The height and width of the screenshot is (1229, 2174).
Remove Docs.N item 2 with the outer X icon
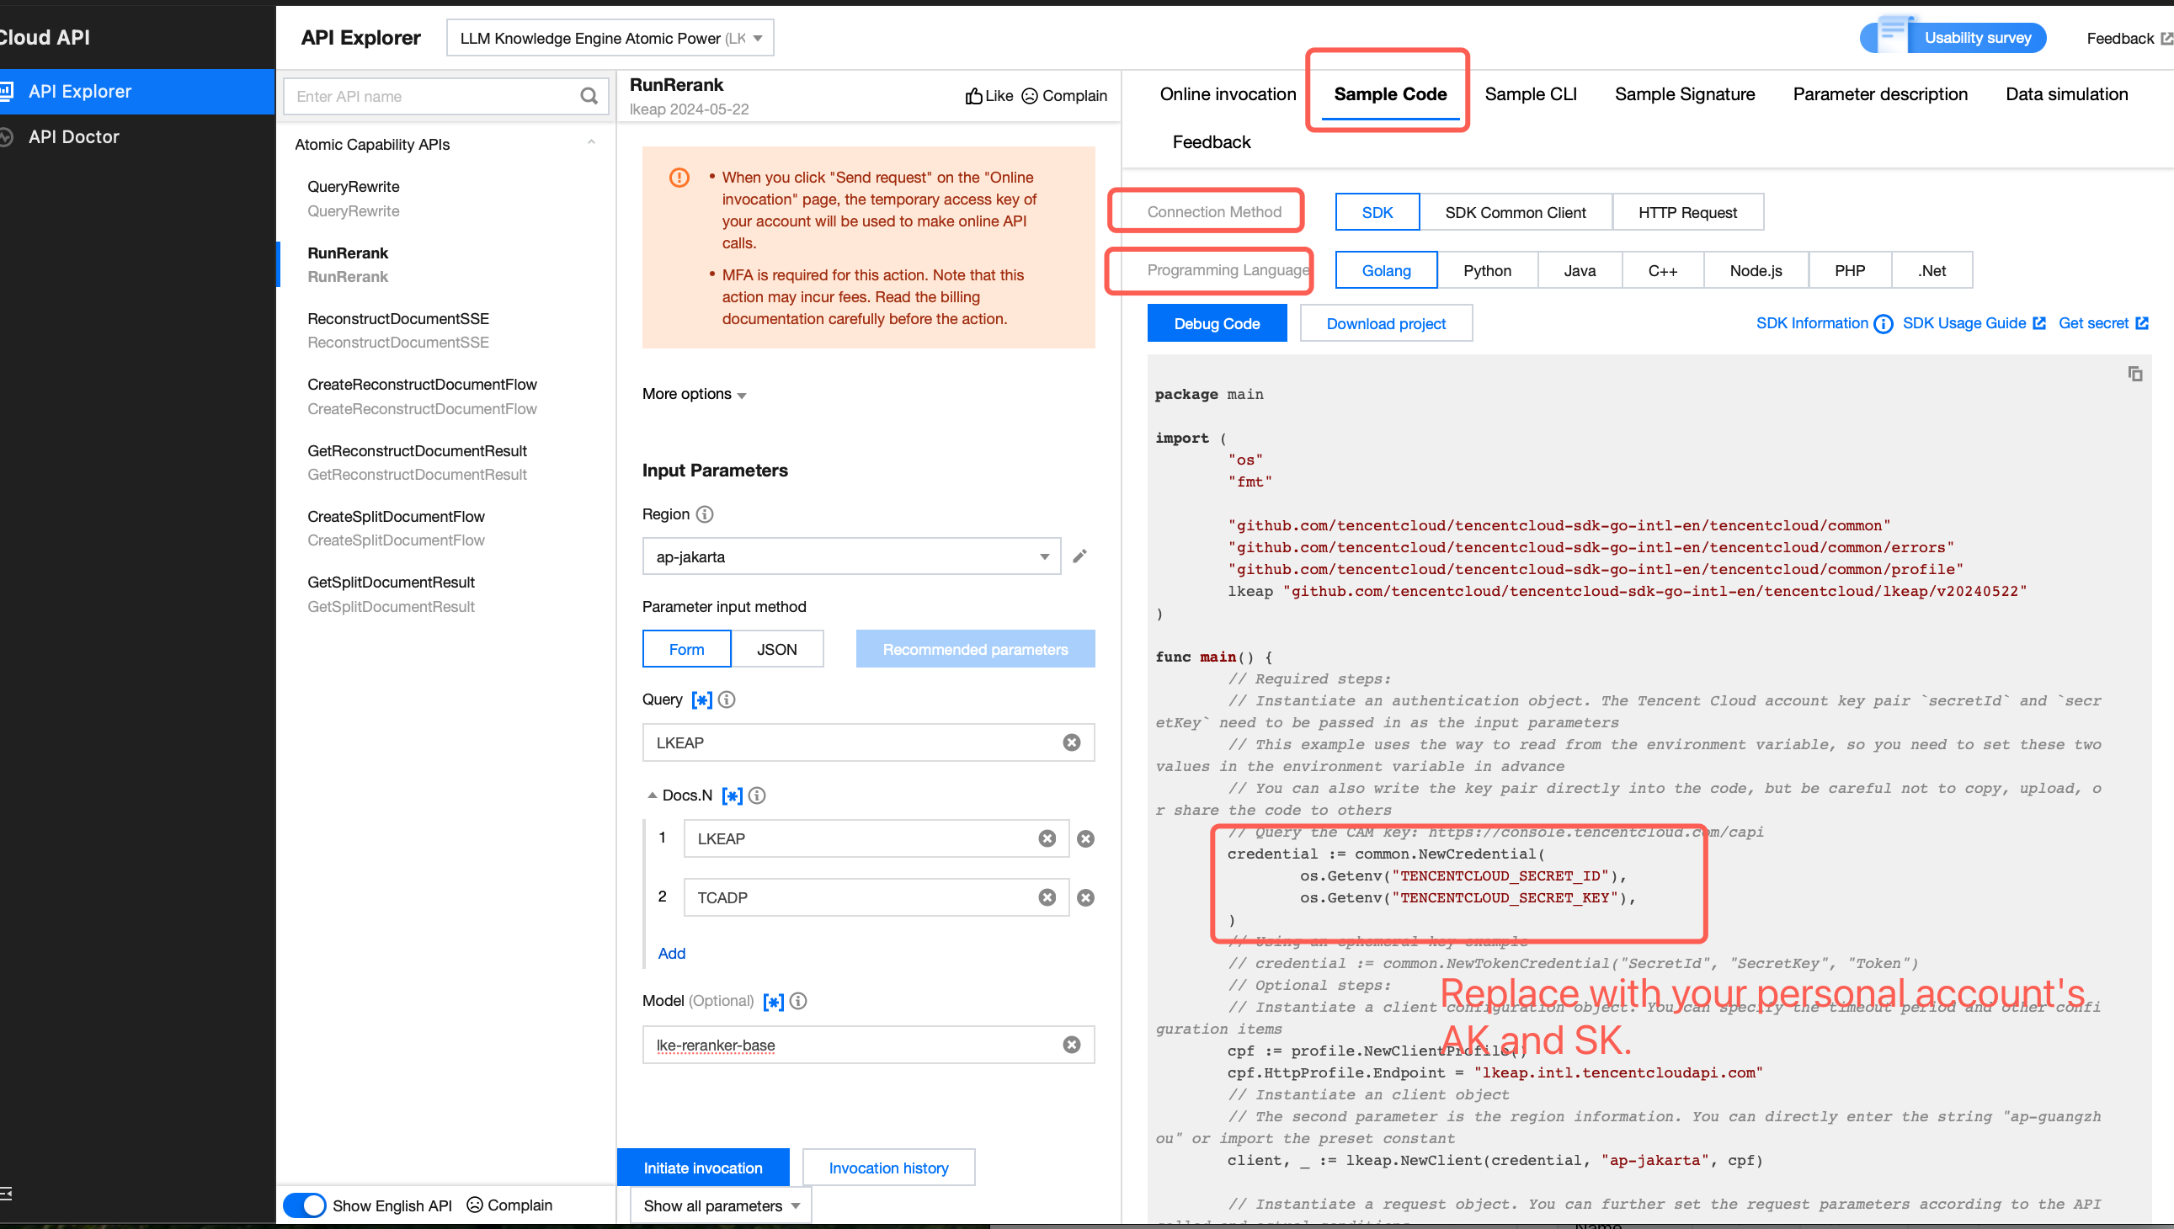(1085, 897)
